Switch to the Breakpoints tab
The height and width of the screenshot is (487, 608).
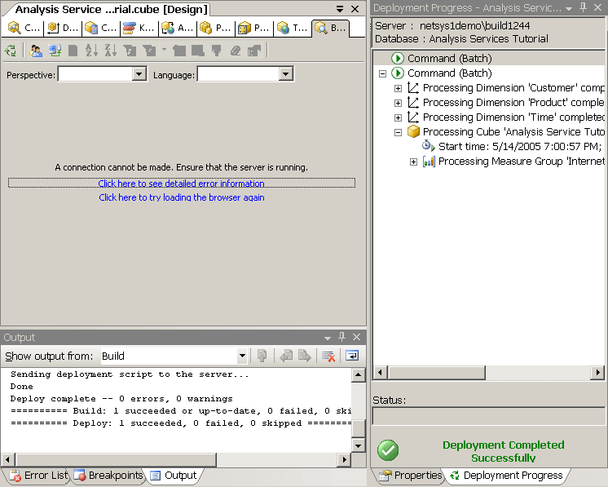[x=108, y=476]
